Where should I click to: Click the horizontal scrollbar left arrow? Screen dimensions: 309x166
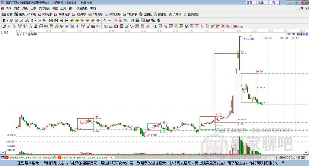click(112, 158)
